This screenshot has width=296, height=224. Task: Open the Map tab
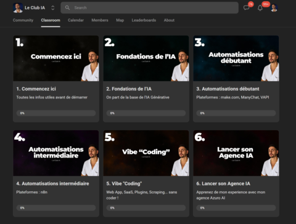pos(120,20)
